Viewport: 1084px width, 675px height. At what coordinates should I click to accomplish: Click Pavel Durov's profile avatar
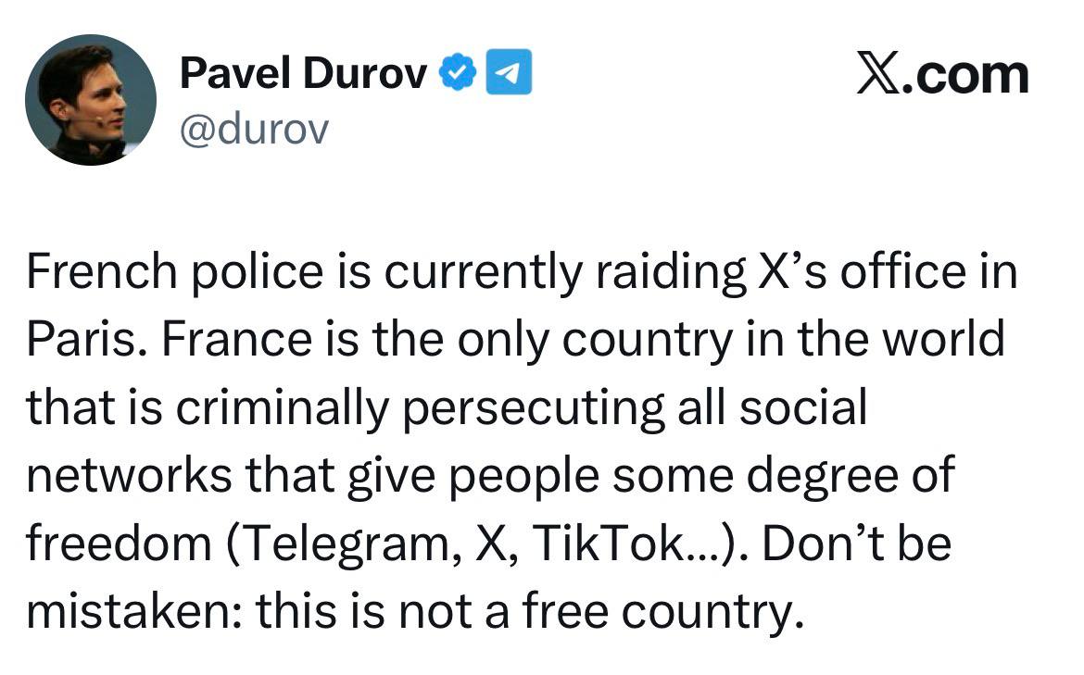pyautogui.click(x=91, y=100)
